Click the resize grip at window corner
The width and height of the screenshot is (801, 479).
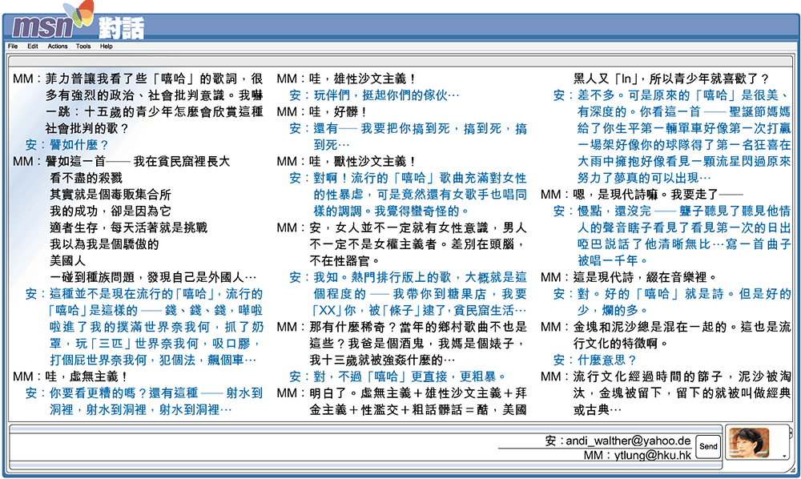click(x=793, y=471)
